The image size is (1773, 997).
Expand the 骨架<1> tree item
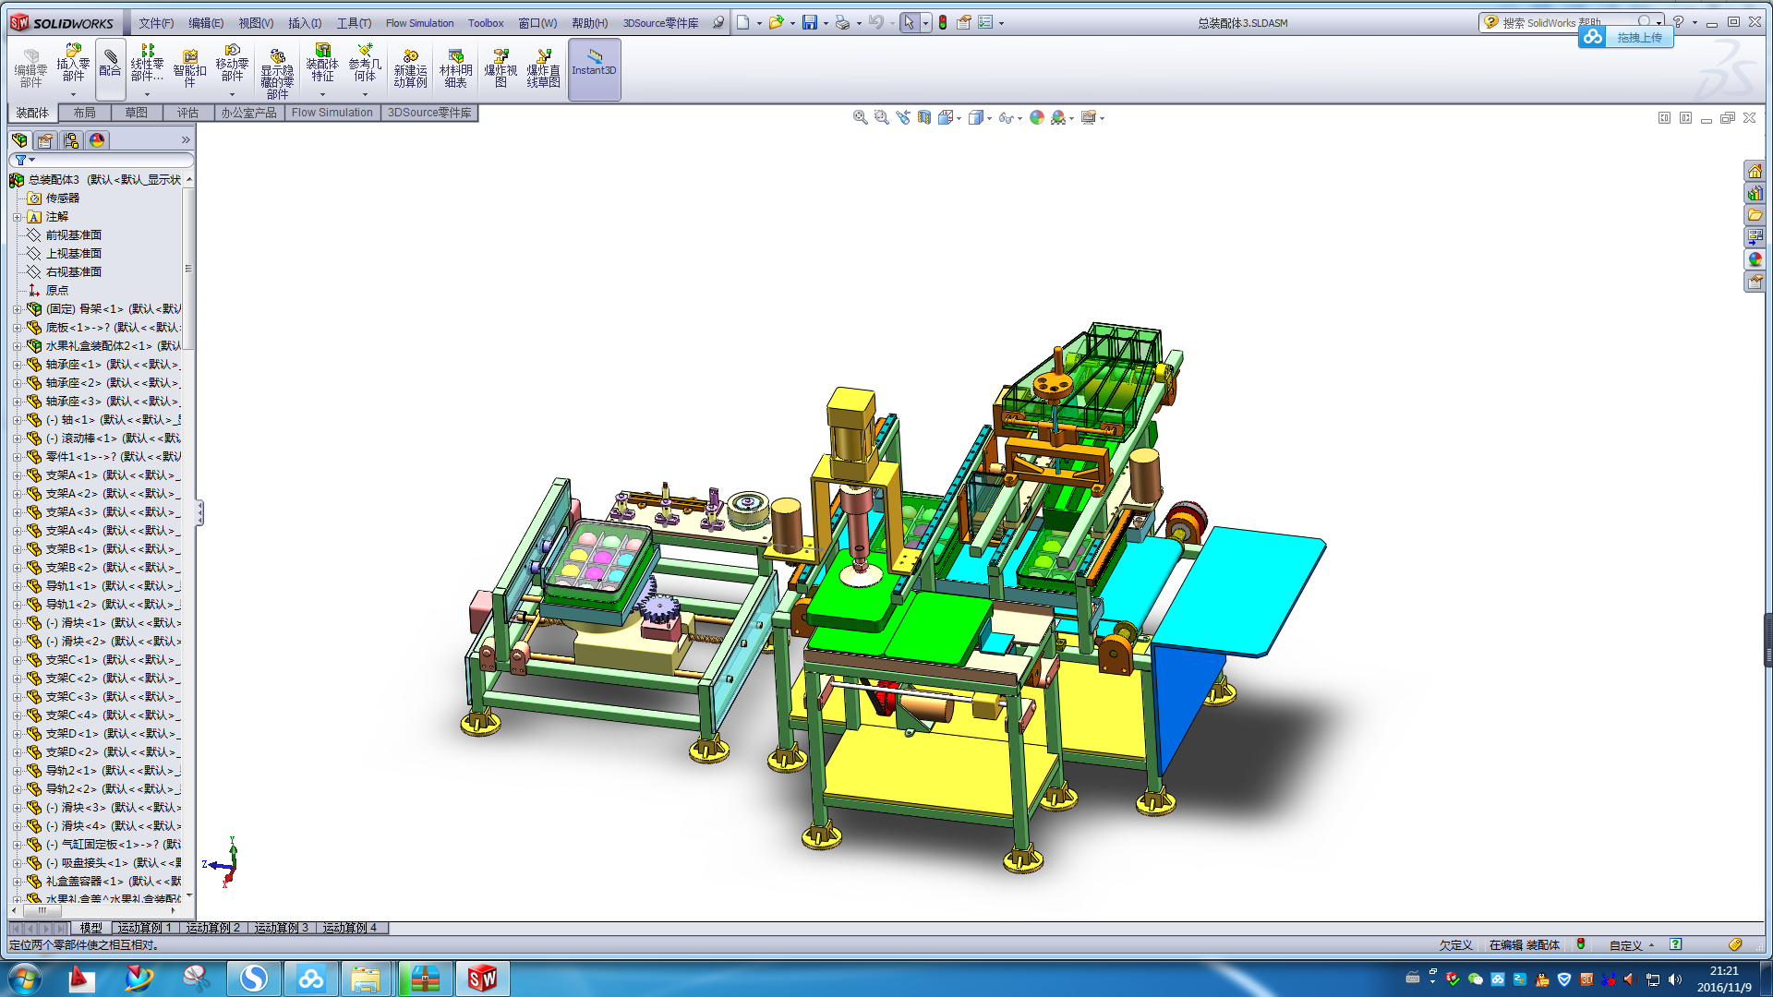click(17, 309)
